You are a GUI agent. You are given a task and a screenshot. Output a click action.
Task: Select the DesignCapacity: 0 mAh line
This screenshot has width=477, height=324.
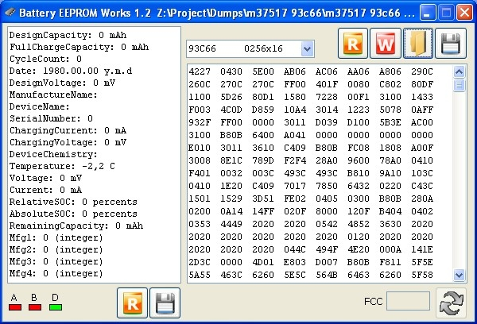tap(68, 35)
